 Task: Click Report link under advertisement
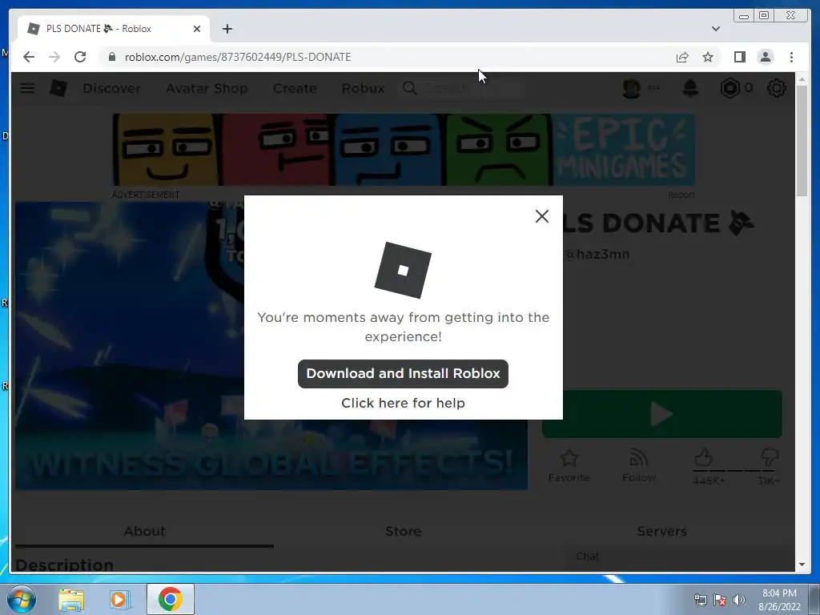pos(681,195)
